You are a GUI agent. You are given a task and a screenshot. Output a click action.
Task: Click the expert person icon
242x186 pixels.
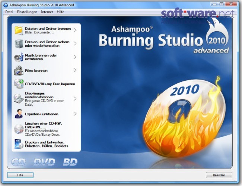[x=19, y=114]
